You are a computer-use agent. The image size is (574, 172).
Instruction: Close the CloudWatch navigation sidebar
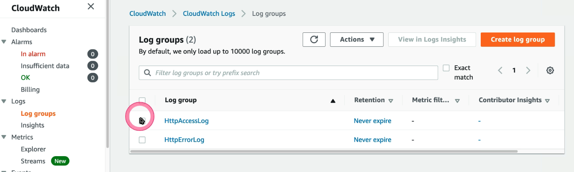(91, 6)
